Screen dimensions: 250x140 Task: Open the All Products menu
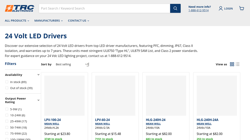(17, 21)
